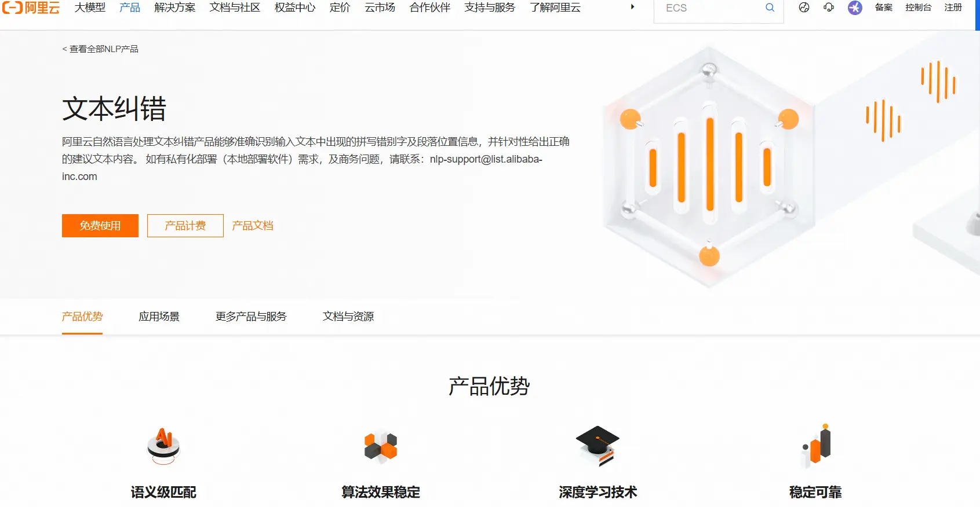
Task: Open the 产品 menu
Action: tap(130, 8)
